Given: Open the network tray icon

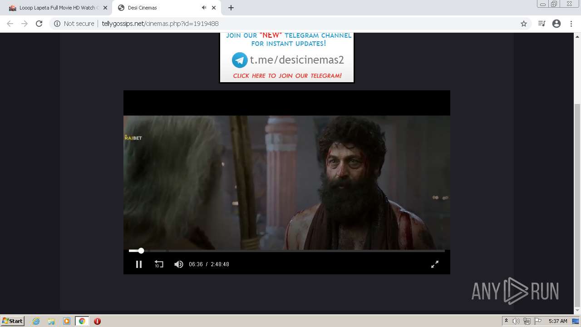Looking at the screenshot, I should click(x=527, y=321).
